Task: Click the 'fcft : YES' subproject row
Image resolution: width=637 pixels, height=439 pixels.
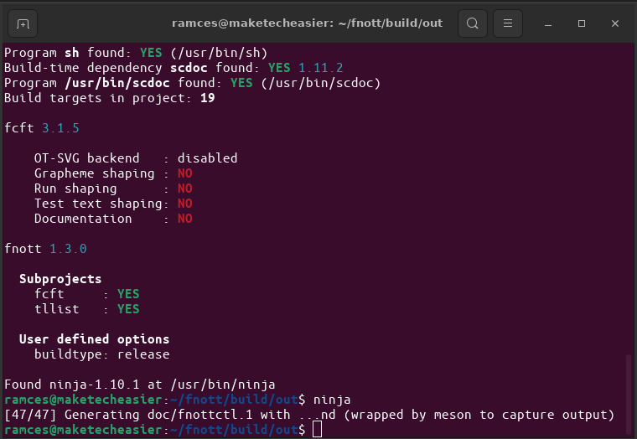Action: tap(87, 294)
